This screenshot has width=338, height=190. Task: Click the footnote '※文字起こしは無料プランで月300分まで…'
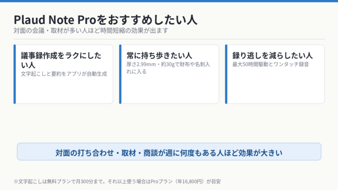117,182
